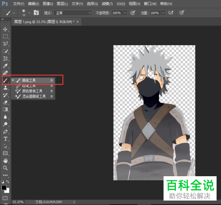The height and width of the screenshot is (205, 221).
Task: Click the 33.33% zoom level field
Action: (x=18, y=202)
